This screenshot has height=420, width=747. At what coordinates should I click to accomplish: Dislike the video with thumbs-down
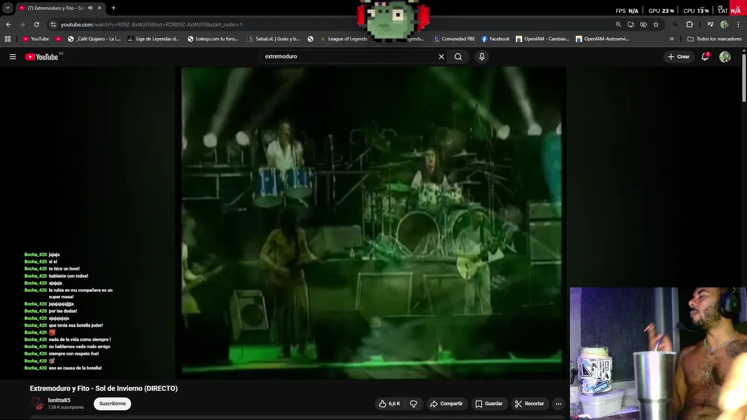[413, 404]
